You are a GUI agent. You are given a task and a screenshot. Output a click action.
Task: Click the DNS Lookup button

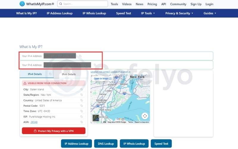pyautogui.click(x=106, y=144)
